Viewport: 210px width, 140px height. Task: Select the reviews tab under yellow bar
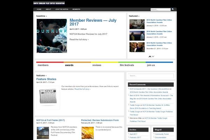(97, 65)
